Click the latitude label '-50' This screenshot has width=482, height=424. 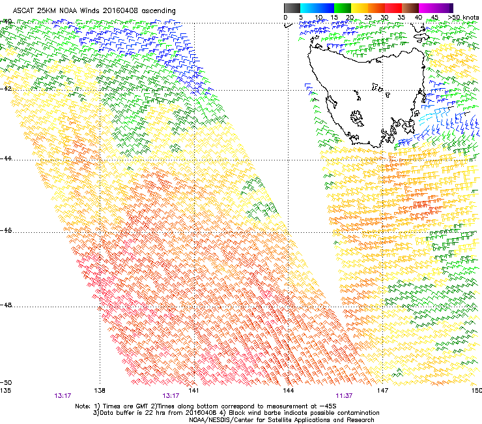pos(6,383)
